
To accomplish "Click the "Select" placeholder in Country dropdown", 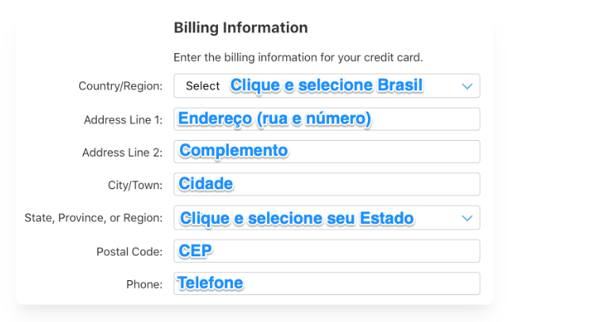I will (x=203, y=86).
